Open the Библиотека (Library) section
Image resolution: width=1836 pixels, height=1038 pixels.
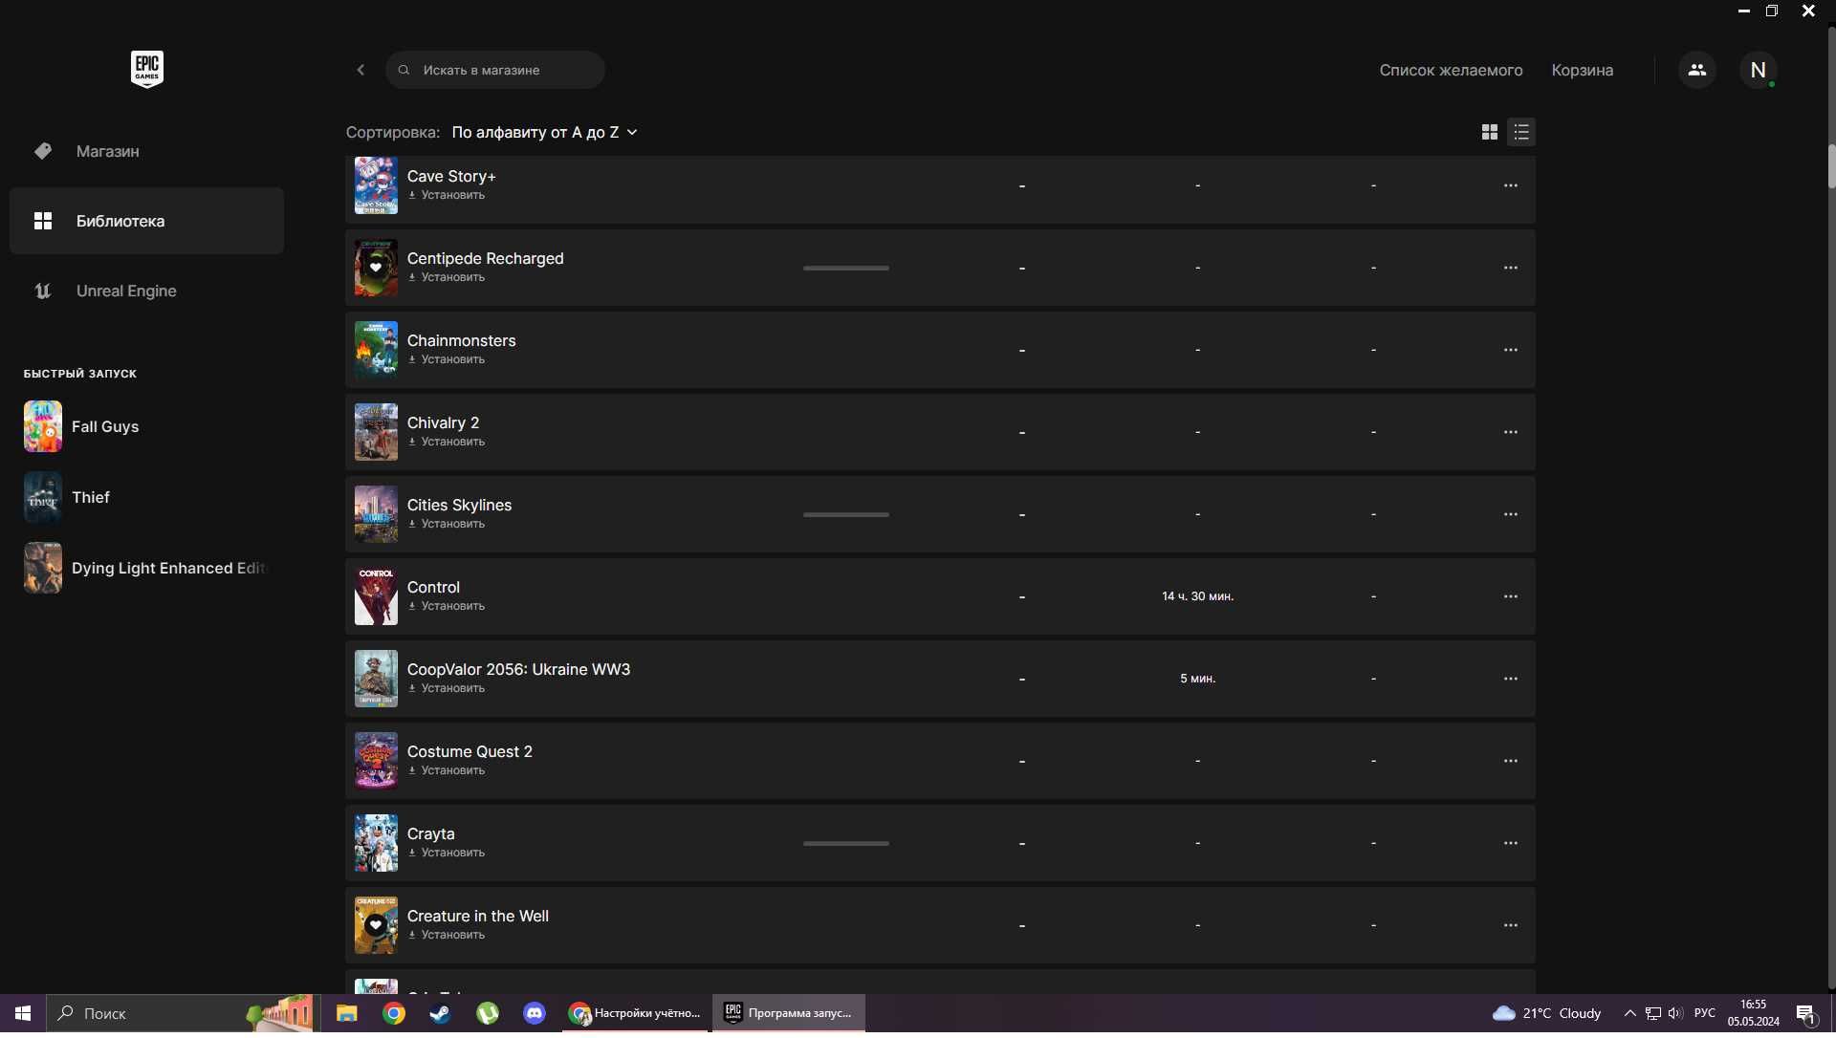coord(146,221)
